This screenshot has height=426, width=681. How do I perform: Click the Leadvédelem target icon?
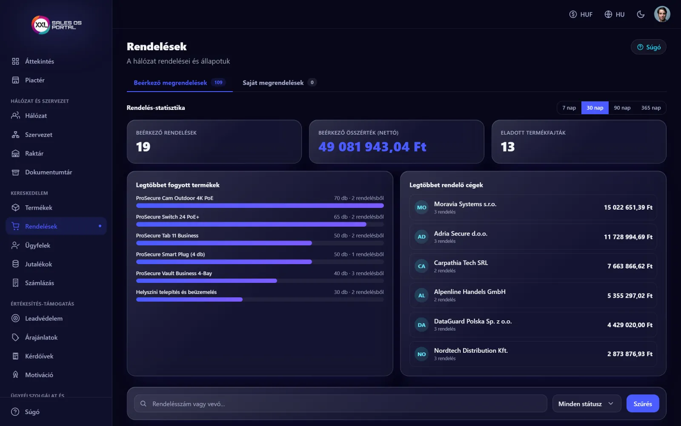point(15,318)
